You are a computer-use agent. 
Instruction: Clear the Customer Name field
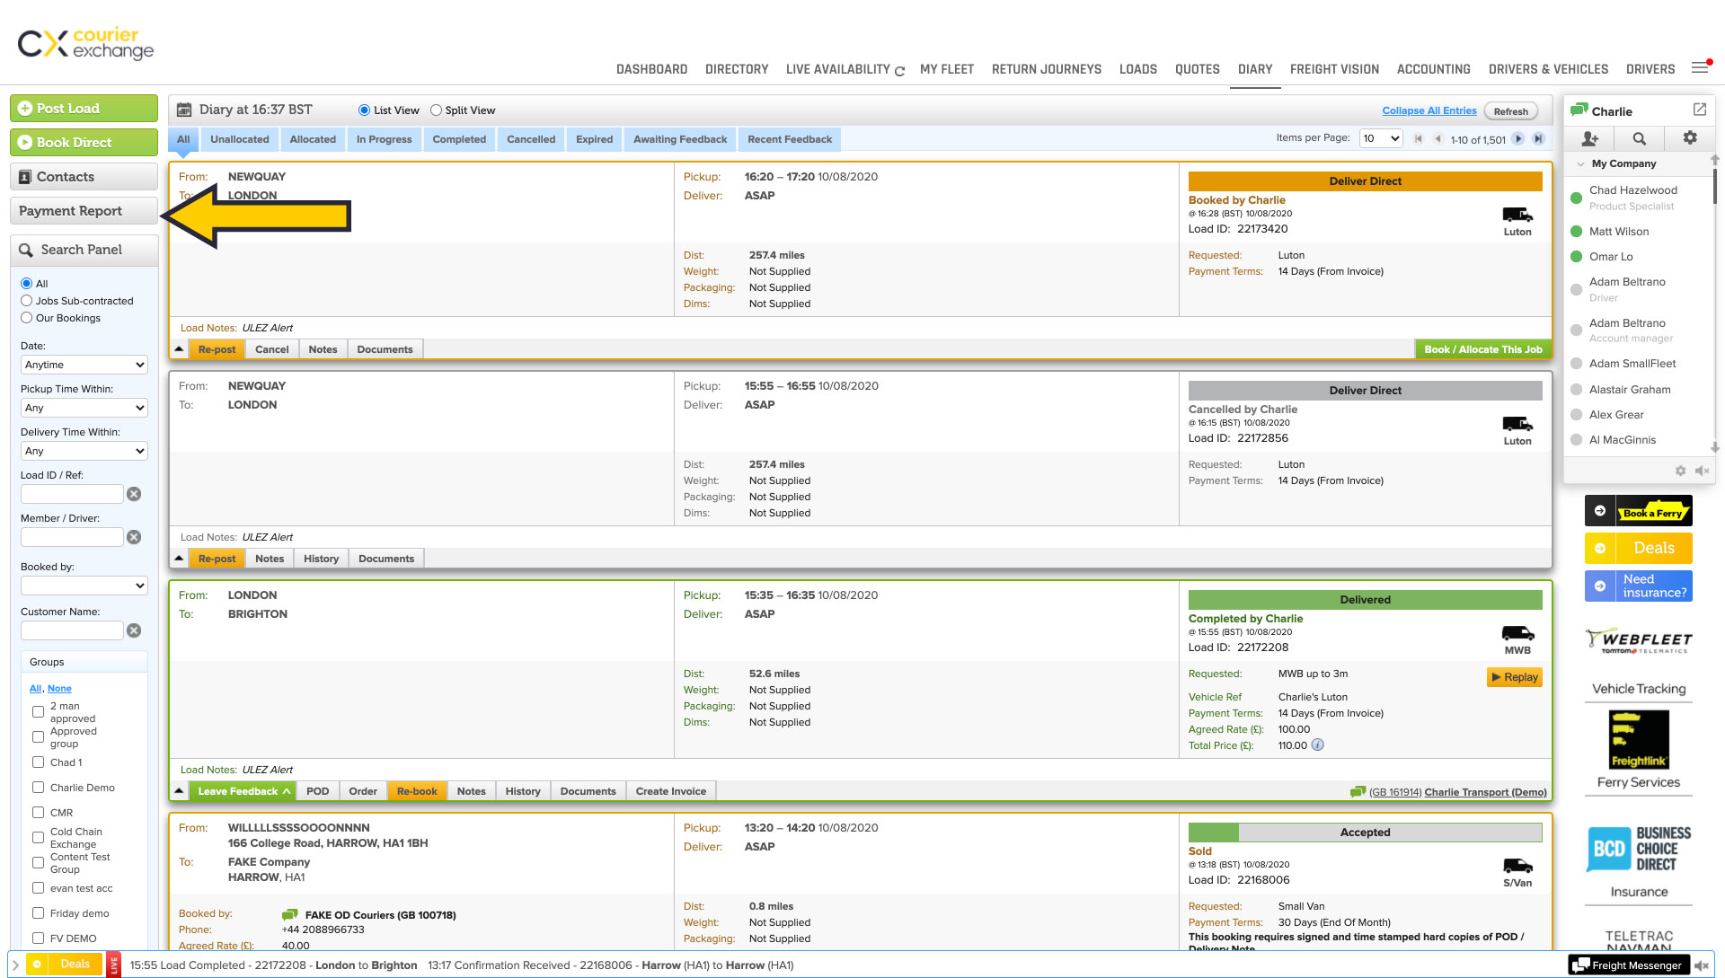134,630
